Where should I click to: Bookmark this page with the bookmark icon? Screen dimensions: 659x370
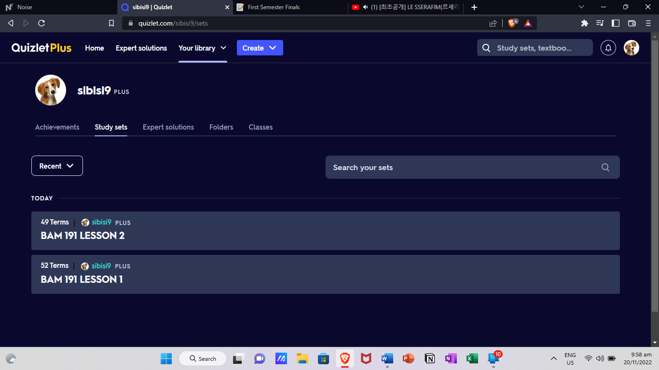pos(111,23)
